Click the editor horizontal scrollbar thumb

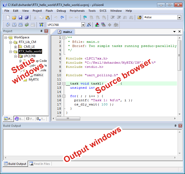(68, 118)
